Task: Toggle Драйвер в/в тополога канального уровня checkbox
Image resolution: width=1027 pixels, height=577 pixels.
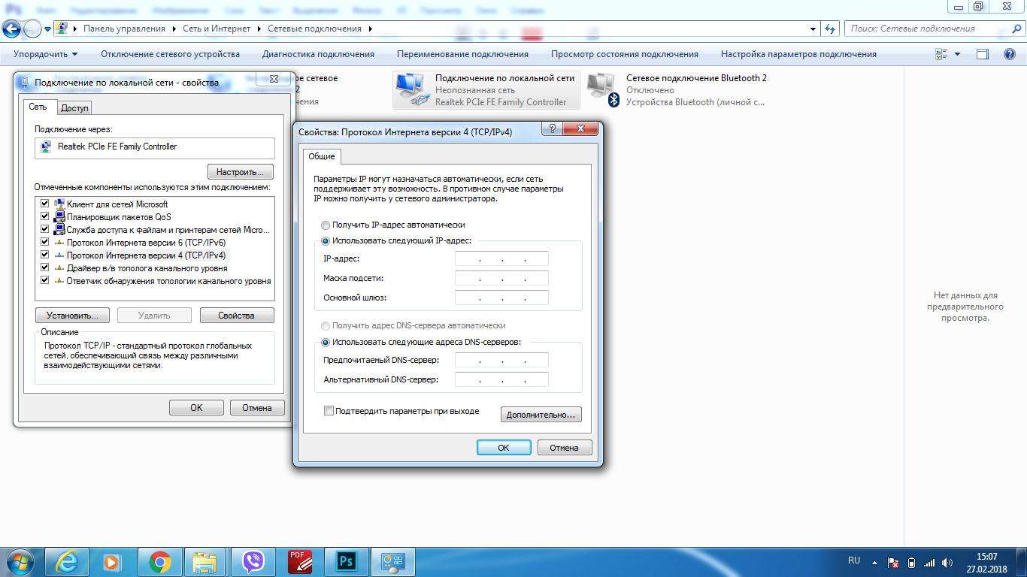Action: [x=45, y=267]
